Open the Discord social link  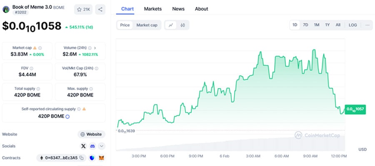92,146
